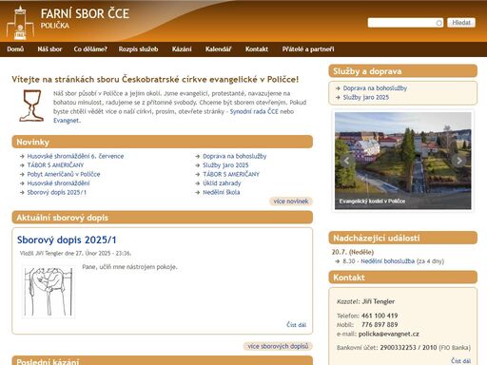
Task: Click the Hledat search button
Action: point(461,23)
